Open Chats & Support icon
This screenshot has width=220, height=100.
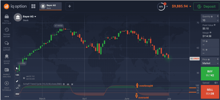(x=6, y=43)
